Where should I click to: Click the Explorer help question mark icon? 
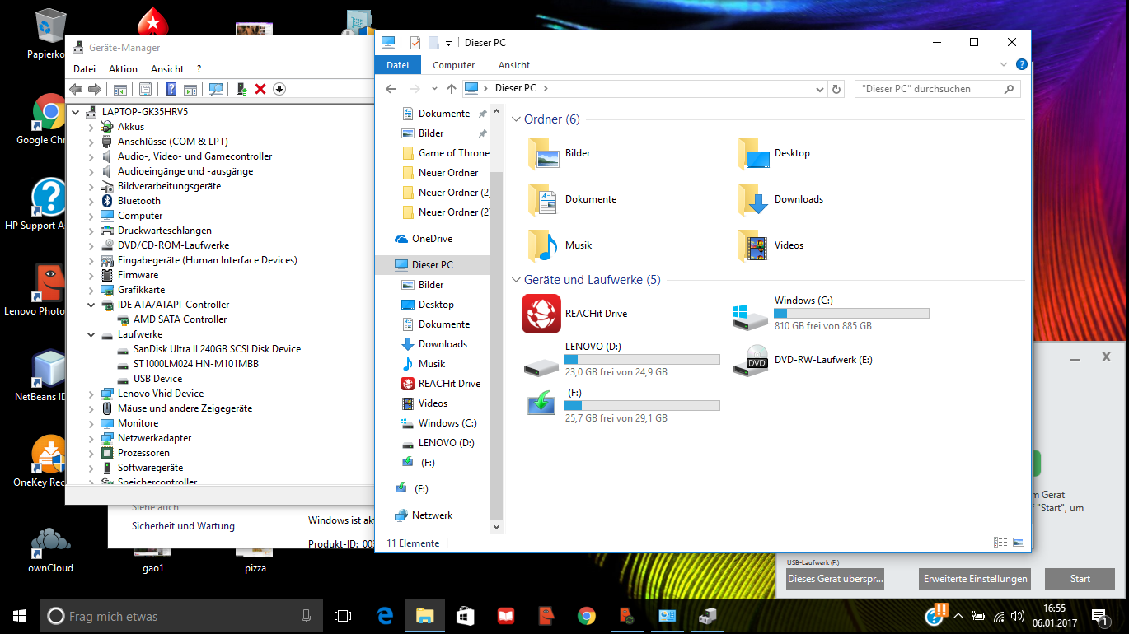[x=1021, y=64]
